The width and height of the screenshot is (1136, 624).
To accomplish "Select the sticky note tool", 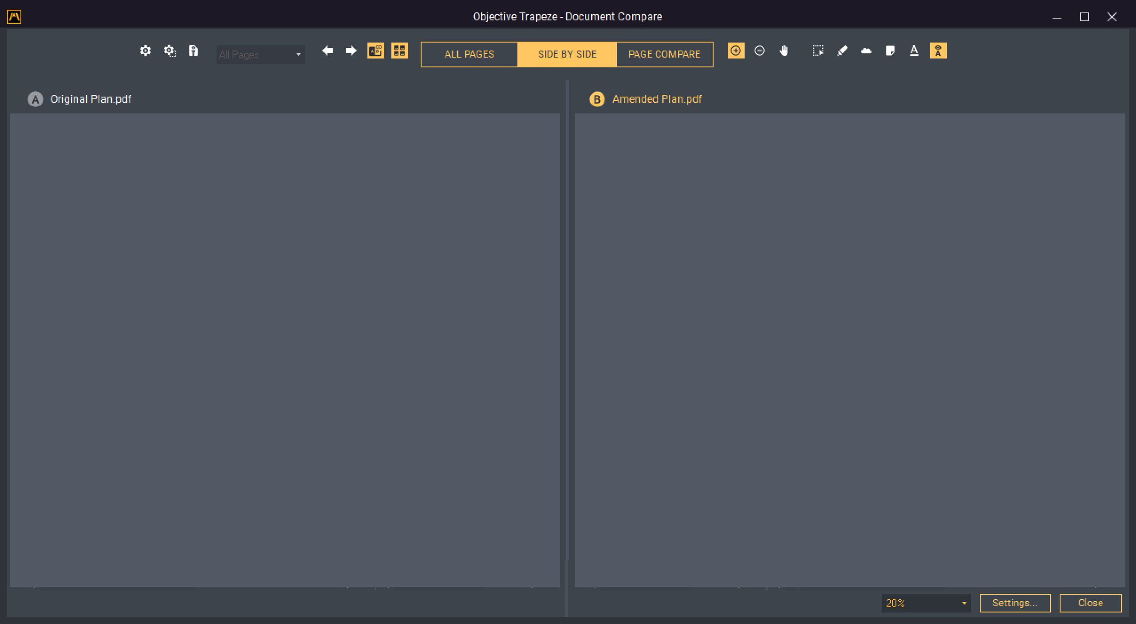I will (x=890, y=51).
